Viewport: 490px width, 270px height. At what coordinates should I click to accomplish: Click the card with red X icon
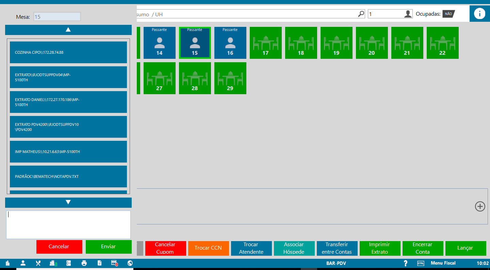click(x=114, y=263)
